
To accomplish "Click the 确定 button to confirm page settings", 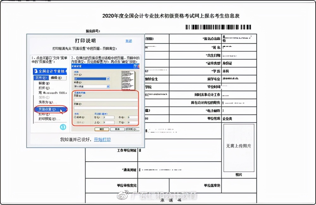I will 102,129.
